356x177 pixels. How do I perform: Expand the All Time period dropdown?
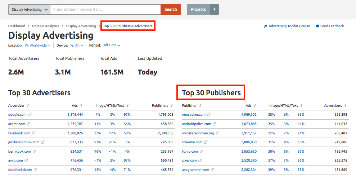(112, 45)
